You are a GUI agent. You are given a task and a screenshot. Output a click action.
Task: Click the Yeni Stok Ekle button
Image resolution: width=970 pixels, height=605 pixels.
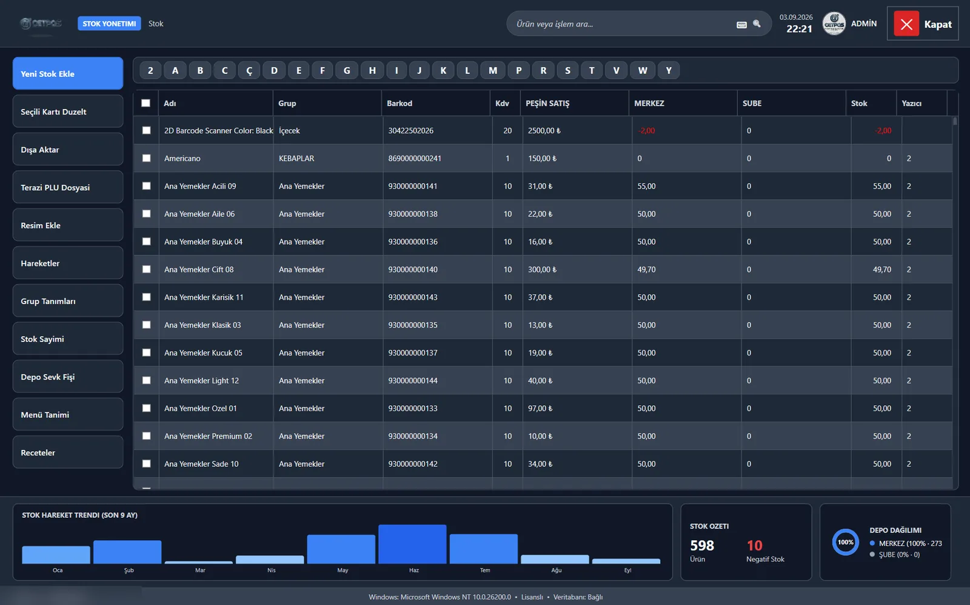tap(68, 73)
